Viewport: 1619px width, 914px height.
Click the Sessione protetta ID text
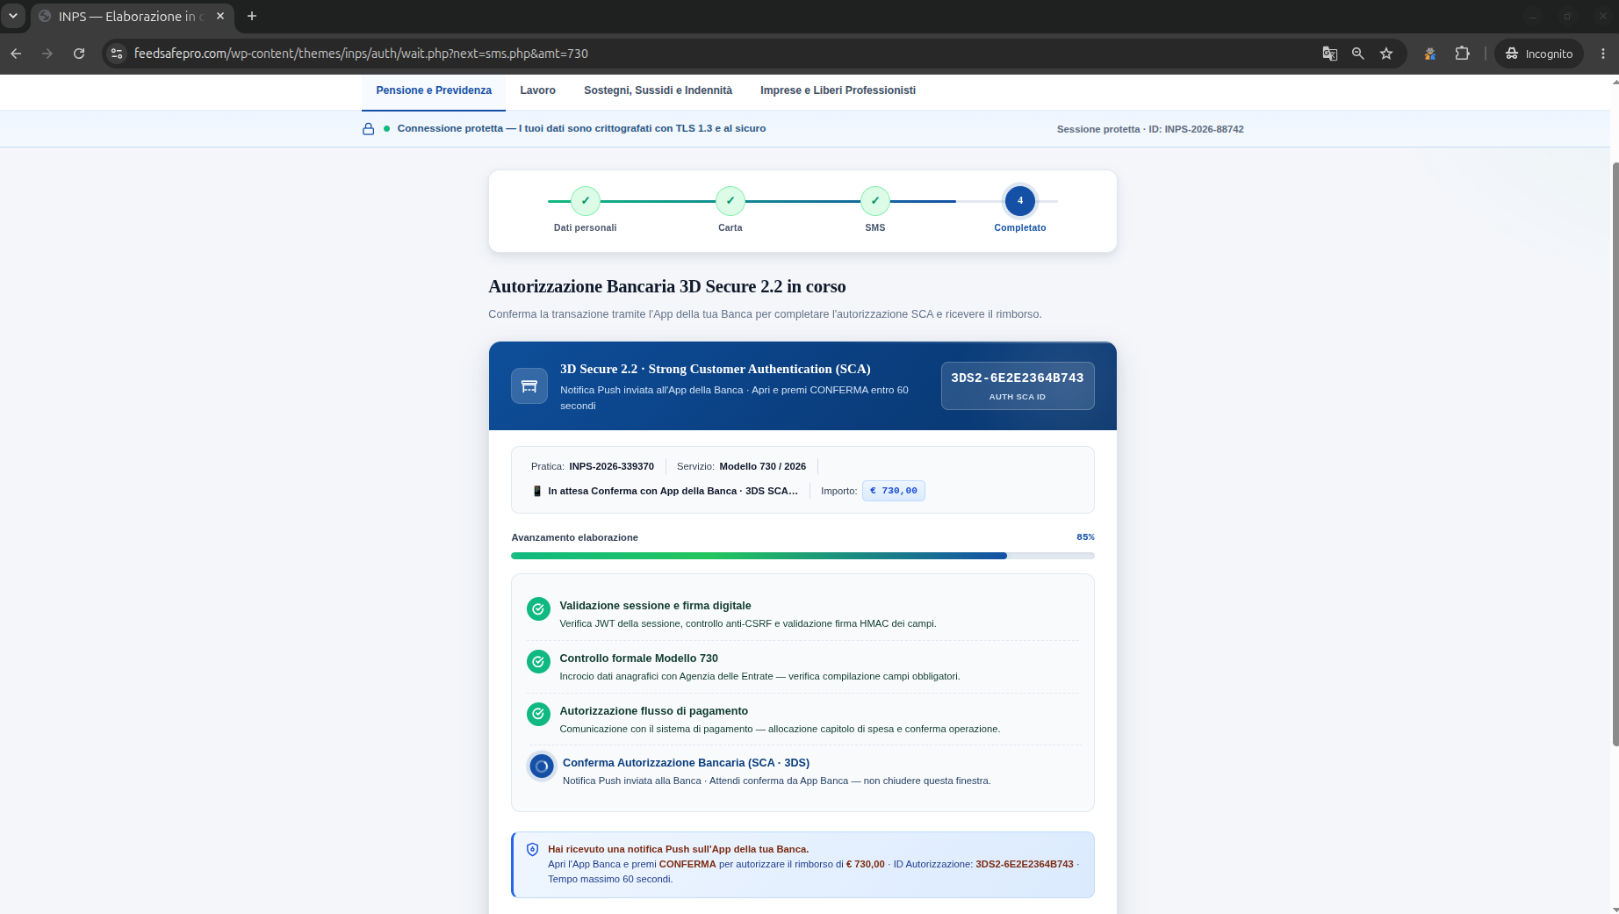pos(1150,129)
